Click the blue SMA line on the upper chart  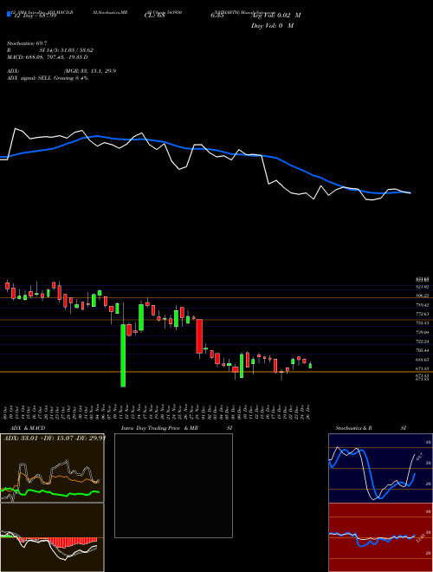pos(204,149)
